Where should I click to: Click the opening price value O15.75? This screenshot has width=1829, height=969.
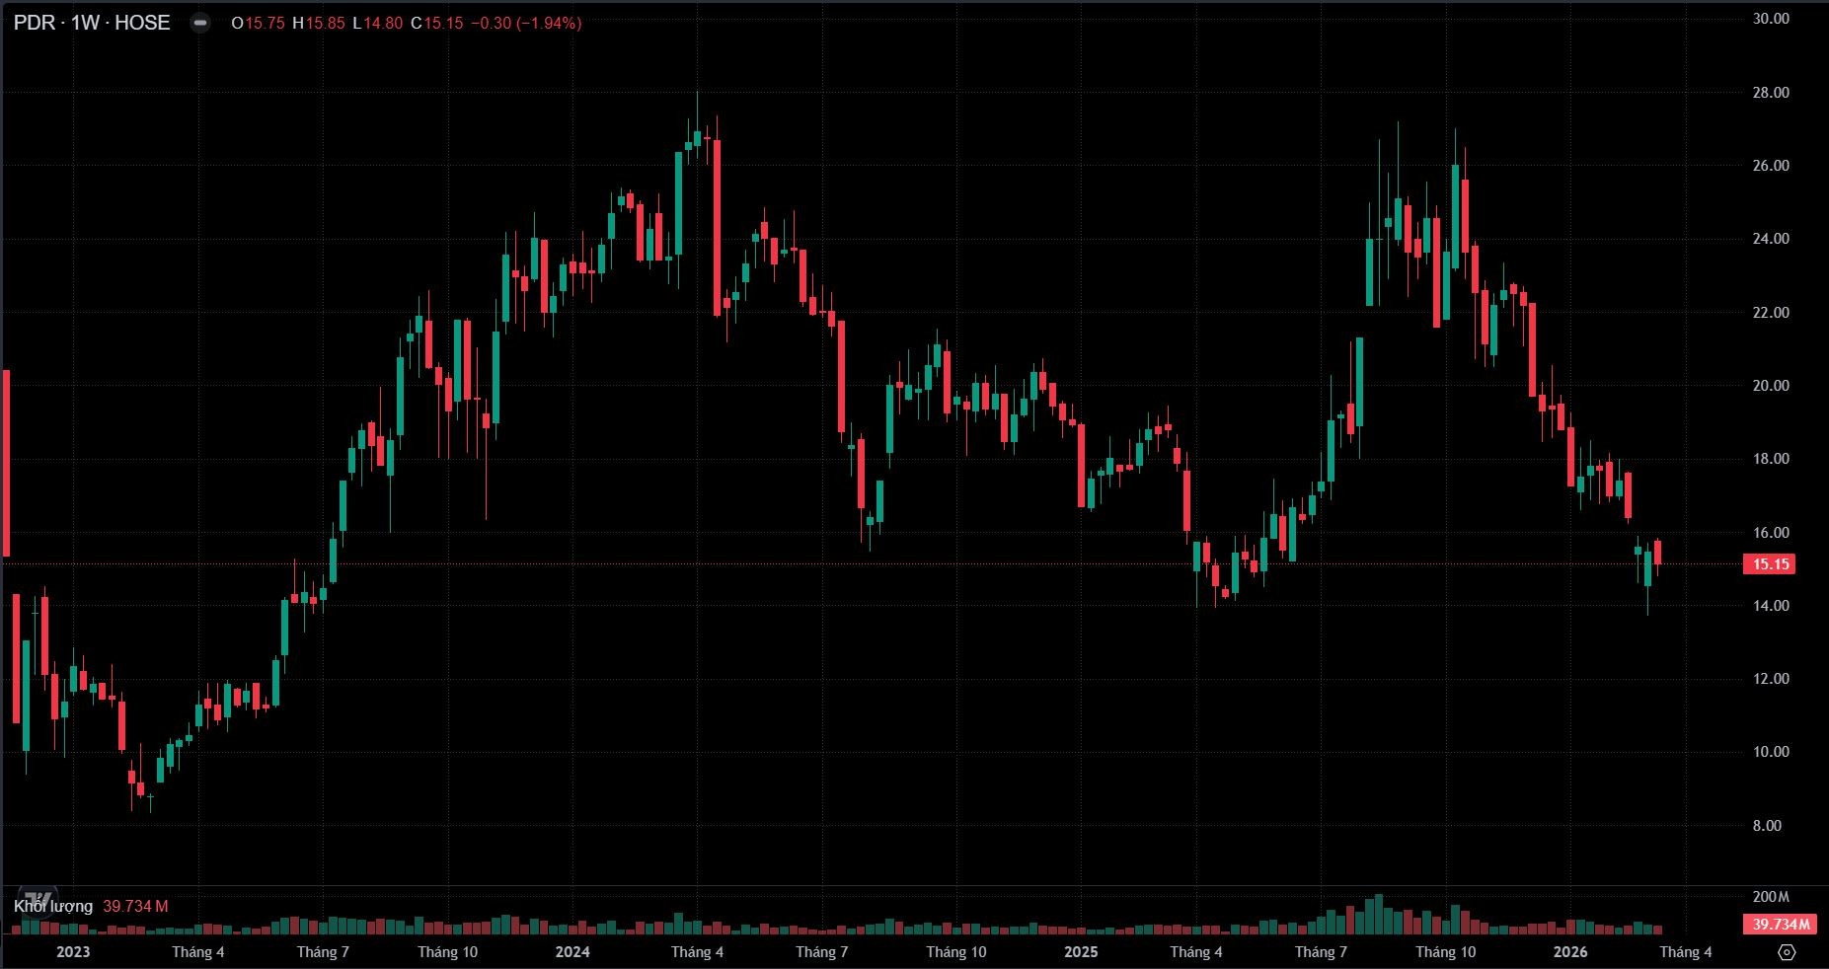click(259, 23)
